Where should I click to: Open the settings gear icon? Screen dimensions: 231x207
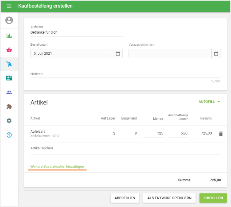pyautogui.click(x=9, y=121)
